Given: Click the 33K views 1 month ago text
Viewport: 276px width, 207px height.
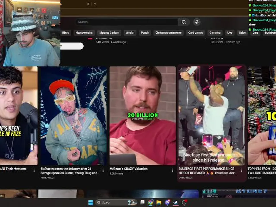Looking at the screenshot, I should (x=225, y=42).
